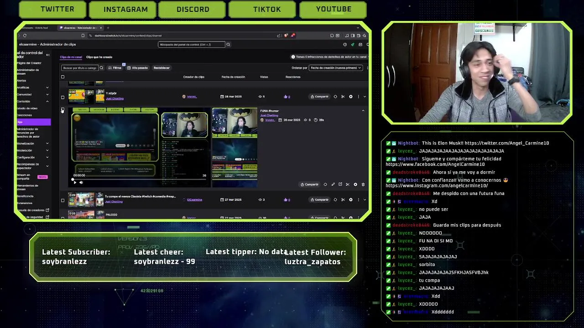Select the DISCORD banner button
The width and height of the screenshot is (584, 328).
point(193,9)
